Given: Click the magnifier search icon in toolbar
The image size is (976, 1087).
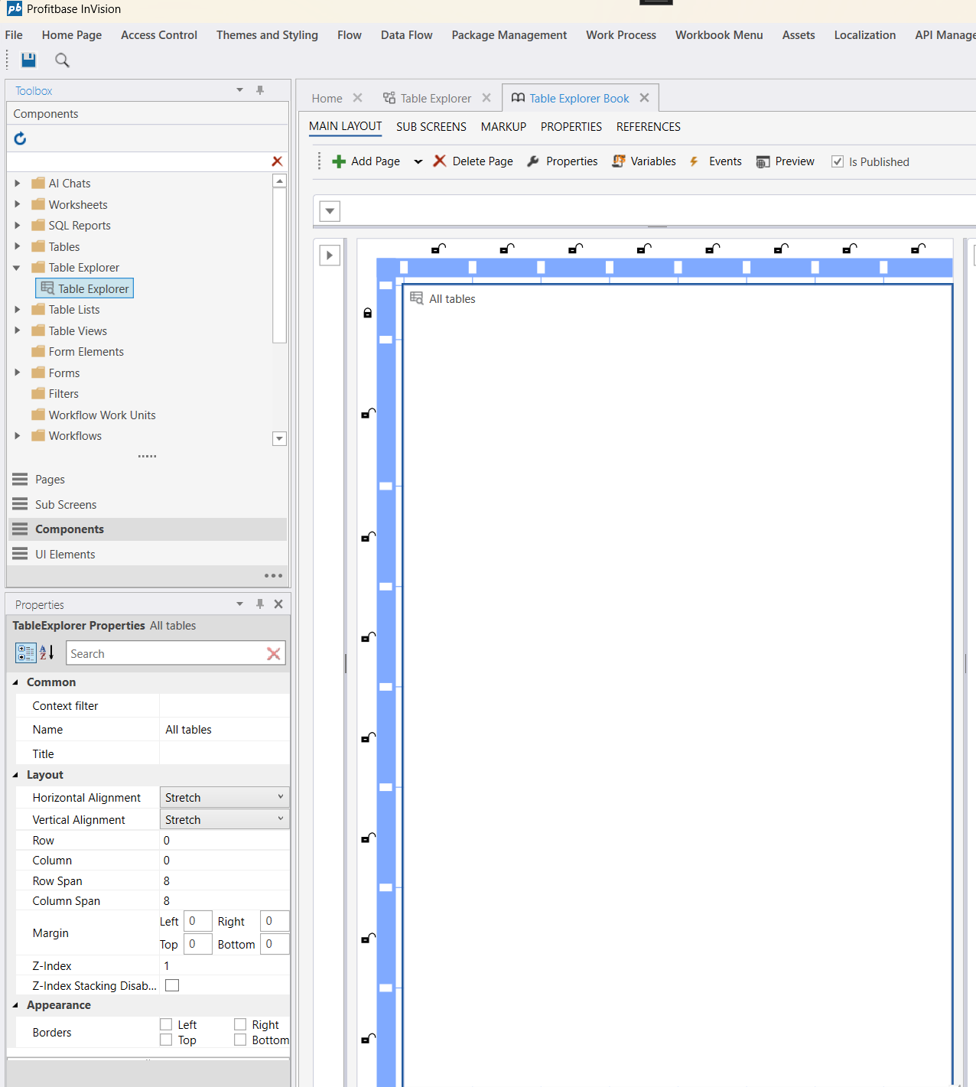Looking at the screenshot, I should 62,60.
